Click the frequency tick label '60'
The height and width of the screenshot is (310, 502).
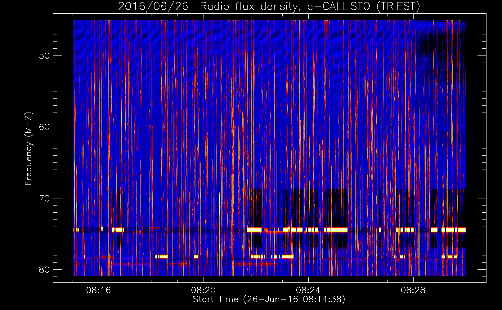pyautogui.click(x=45, y=127)
